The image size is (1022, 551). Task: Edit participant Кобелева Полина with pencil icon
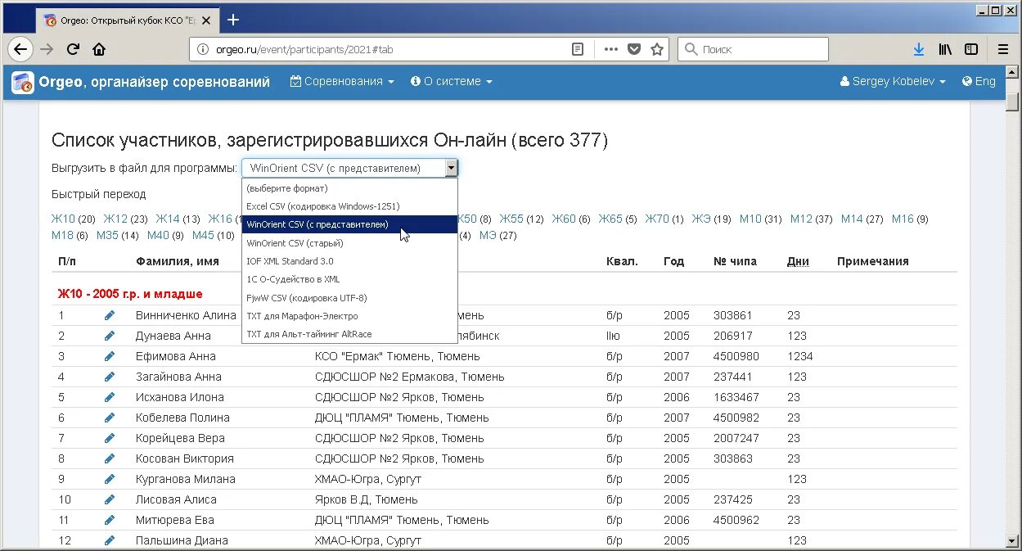coord(110,418)
